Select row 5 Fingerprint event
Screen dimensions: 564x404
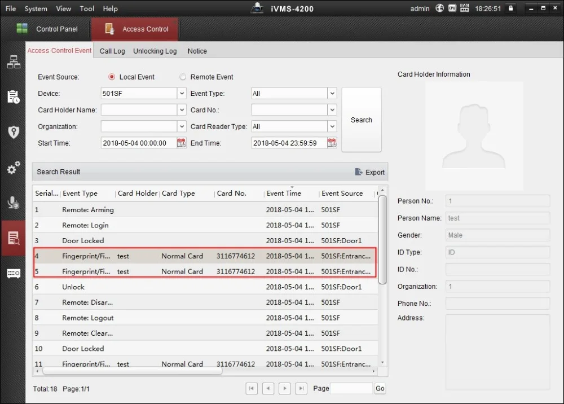(x=205, y=271)
